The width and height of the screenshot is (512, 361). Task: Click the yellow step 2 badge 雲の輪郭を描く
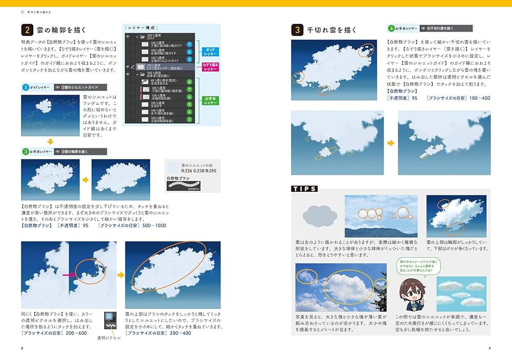27,29
